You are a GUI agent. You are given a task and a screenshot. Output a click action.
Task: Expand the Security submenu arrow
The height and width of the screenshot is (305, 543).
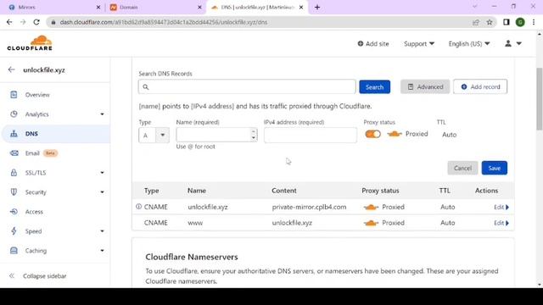102,192
